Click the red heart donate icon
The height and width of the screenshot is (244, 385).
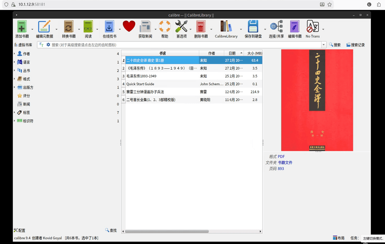[x=129, y=26]
